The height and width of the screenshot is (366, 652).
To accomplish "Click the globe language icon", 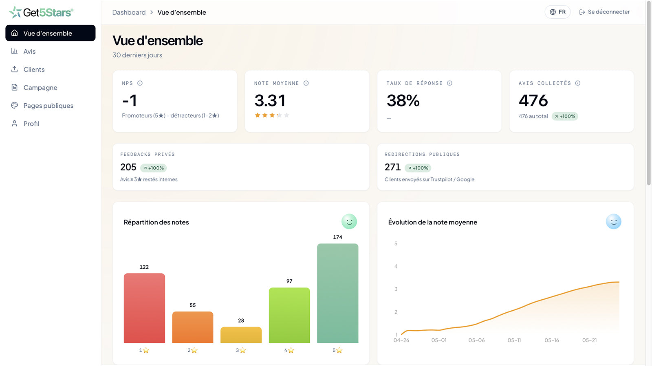I will tap(553, 12).
